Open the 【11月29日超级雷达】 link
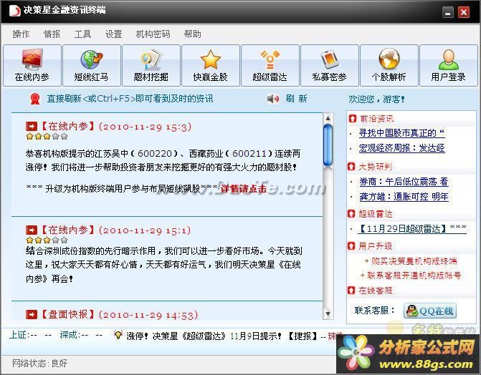 click(412, 229)
